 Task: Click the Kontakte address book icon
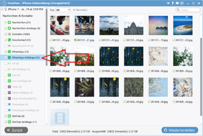9,34
